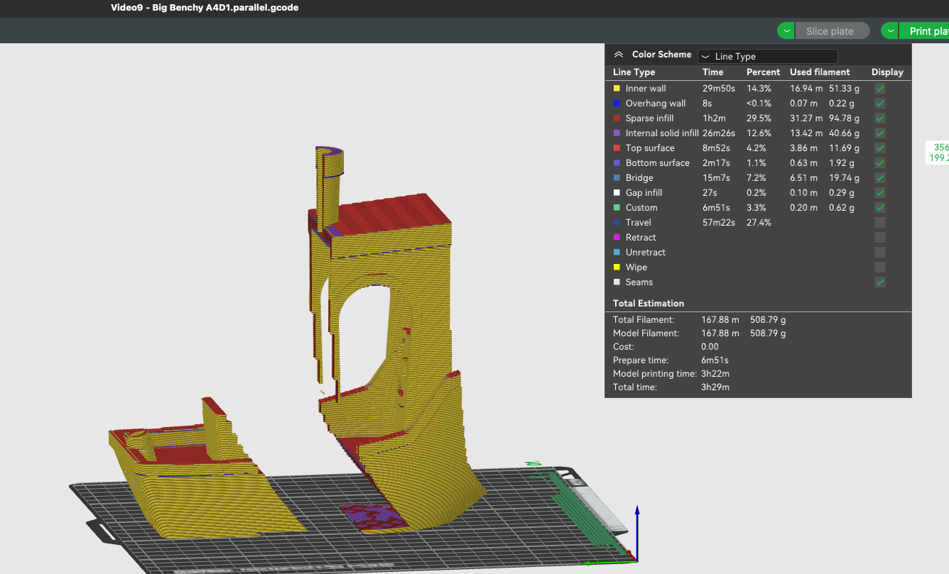
Task: Click the blue Overhang wall color swatch
Action: point(617,104)
